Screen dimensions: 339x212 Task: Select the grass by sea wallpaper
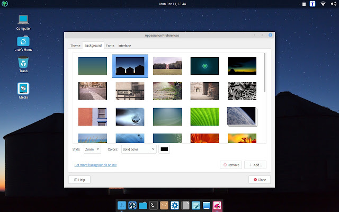[x=93, y=138]
